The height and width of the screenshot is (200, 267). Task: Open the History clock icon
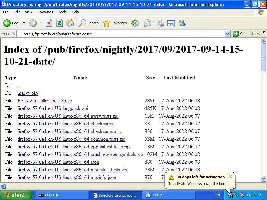135,23
